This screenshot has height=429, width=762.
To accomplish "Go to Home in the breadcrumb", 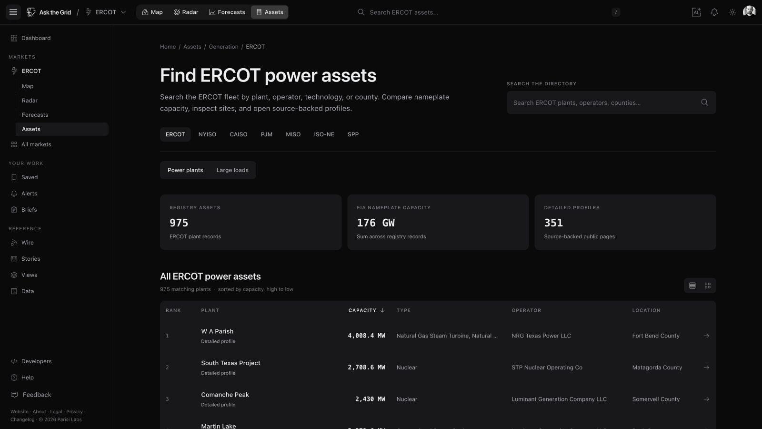I will coord(168,47).
